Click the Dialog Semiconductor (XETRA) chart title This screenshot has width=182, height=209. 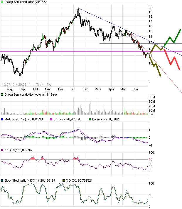(x=26, y=2)
